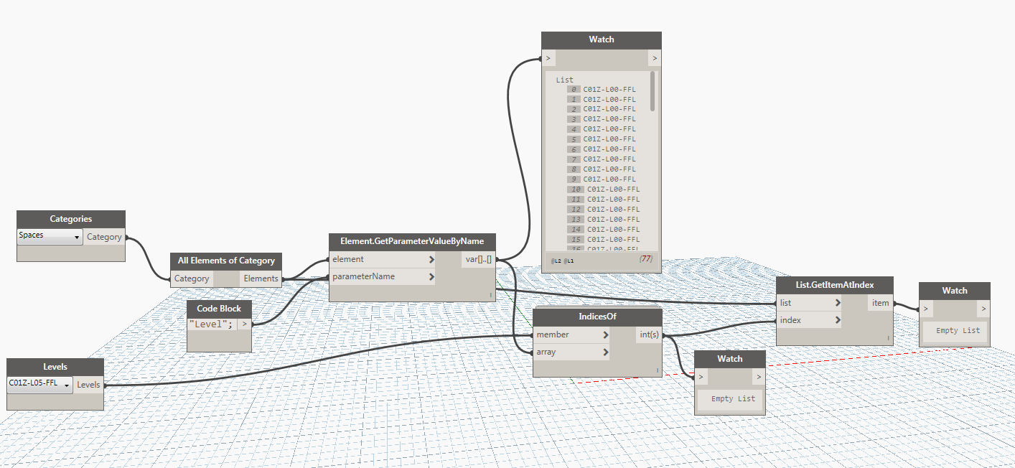Image resolution: width=1015 pixels, height=468 pixels.
Task: Click output arrow of Watch node below IndicesOf
Action: tap(759, 377)
